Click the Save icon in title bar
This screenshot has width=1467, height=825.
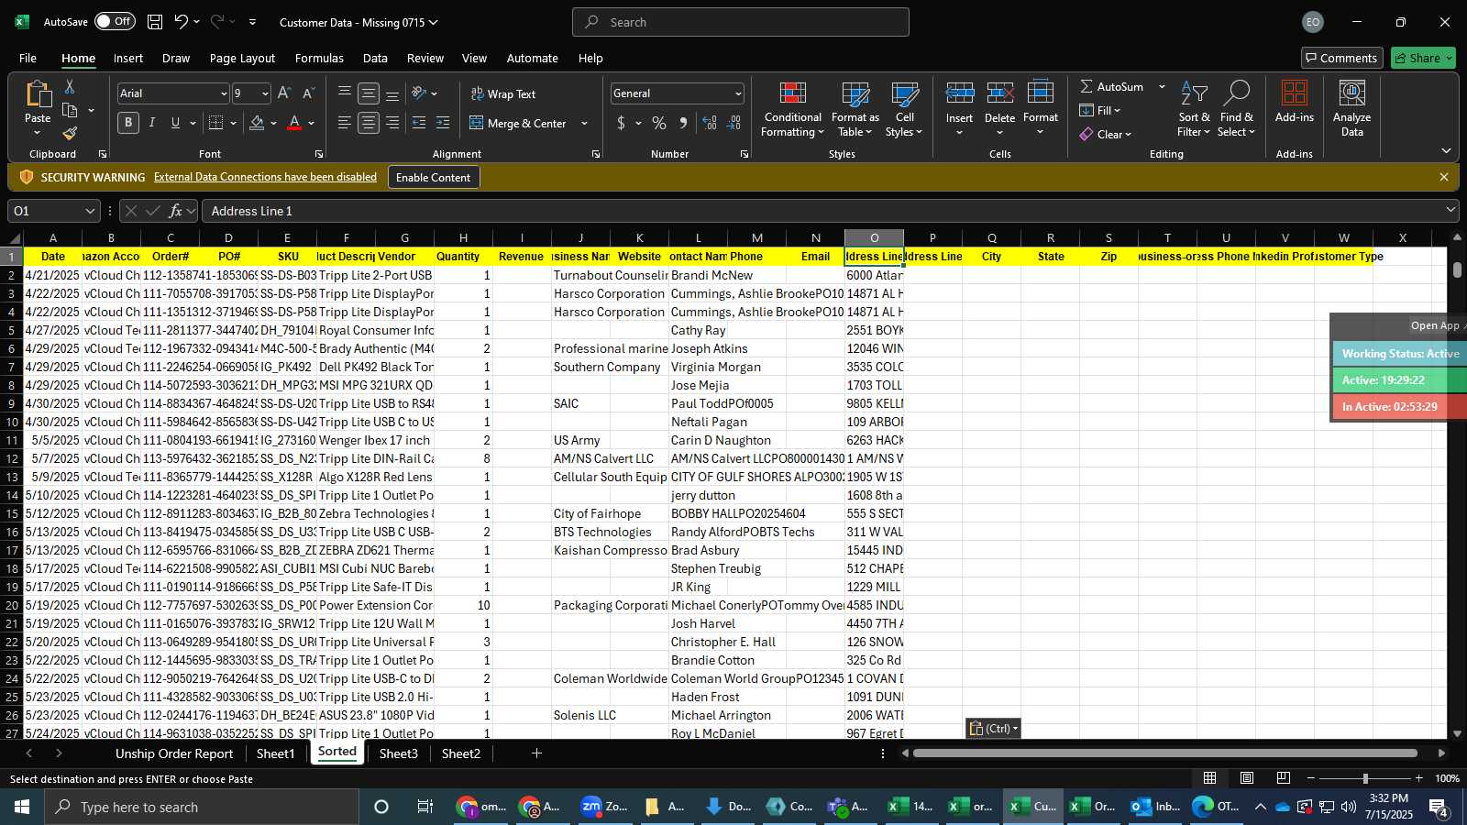[x=155, y=22]
